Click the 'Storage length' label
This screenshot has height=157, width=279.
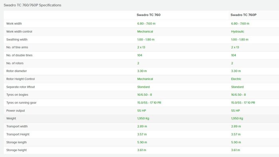pos(16,142)
